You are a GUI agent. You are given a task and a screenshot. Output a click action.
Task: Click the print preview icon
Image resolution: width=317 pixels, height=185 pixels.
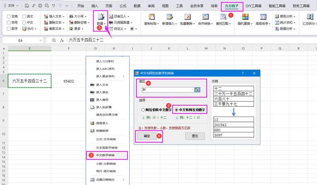tap(47, 5)
